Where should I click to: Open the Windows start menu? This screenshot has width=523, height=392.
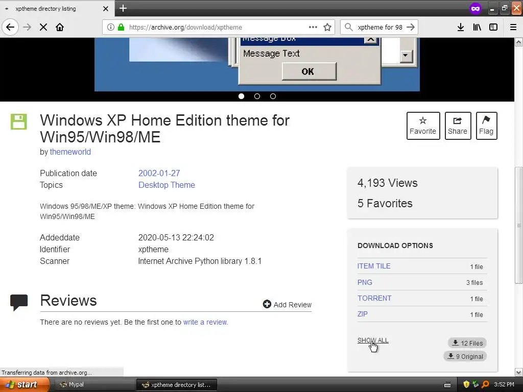tap(25, 385)
